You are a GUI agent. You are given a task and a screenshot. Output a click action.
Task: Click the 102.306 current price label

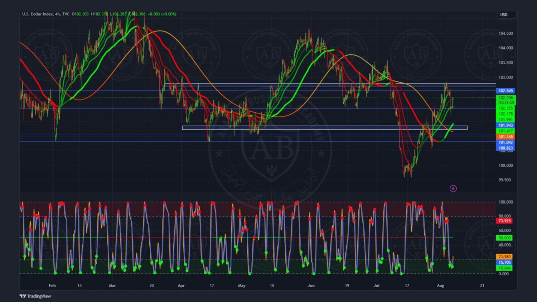tap(505, 98)
